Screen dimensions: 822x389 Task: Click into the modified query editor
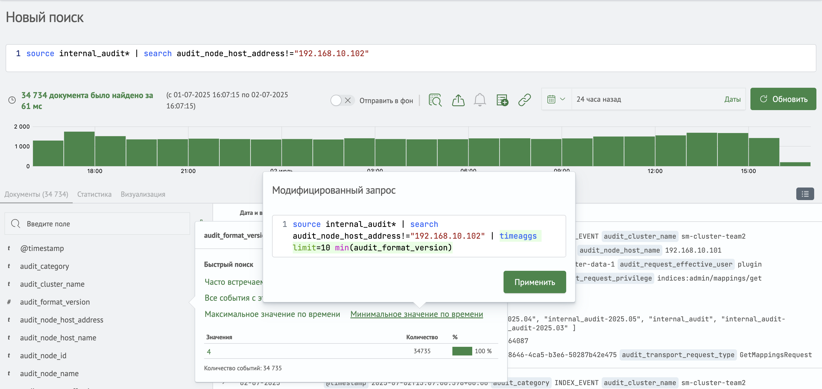click(x=419, y=236)
